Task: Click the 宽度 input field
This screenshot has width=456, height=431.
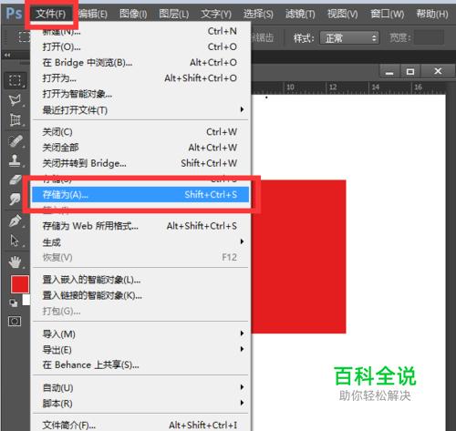Action: (x=430, y=37)
